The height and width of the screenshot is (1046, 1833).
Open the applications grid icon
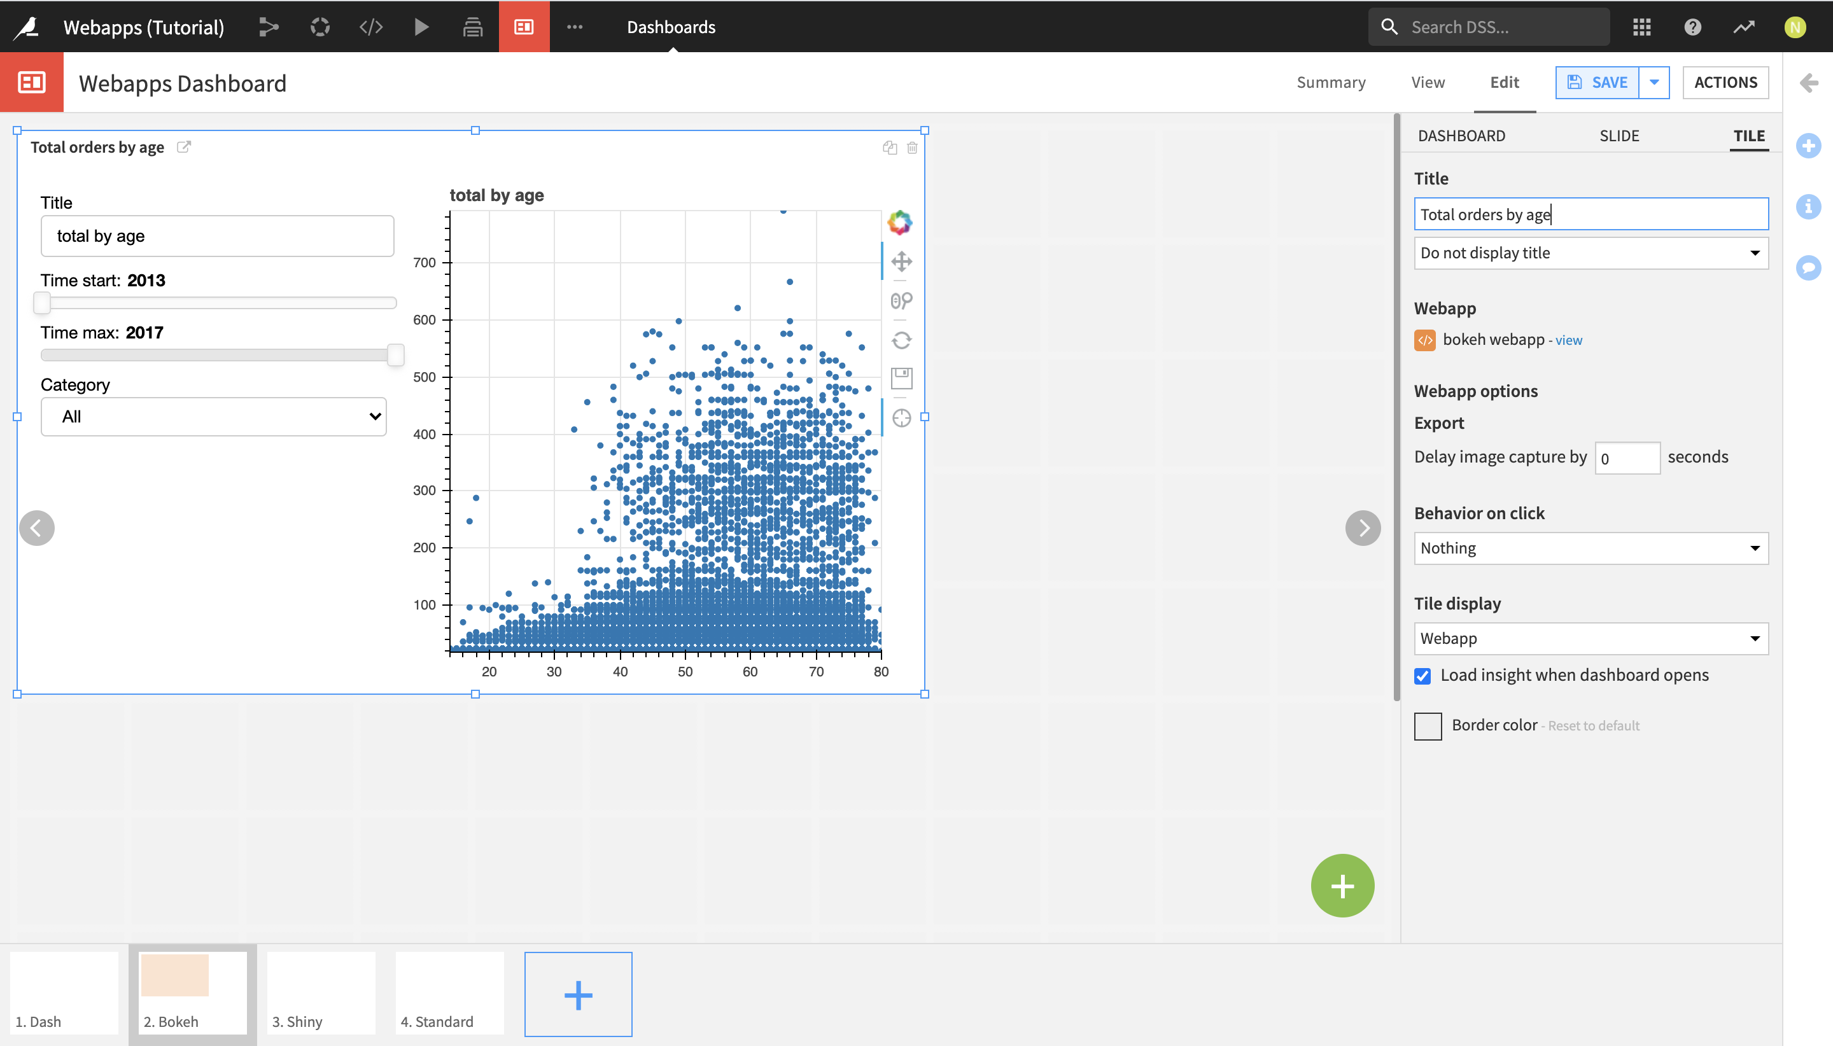coord(1642,27)
